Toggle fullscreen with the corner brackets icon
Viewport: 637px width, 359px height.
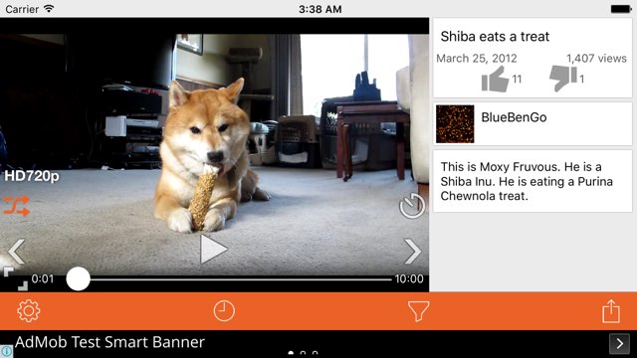(16, 279)
